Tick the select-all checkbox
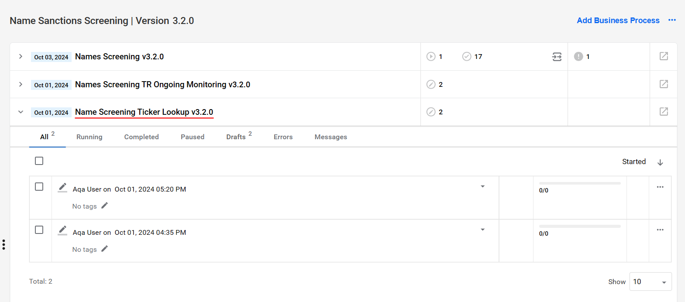685x302 pixels. pyautogui.click(x=39, y=161)
